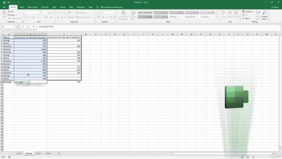This screenshot has width=282, height=159.
Task: Apply the Comma cell style
Action: (x=176, y=17)
